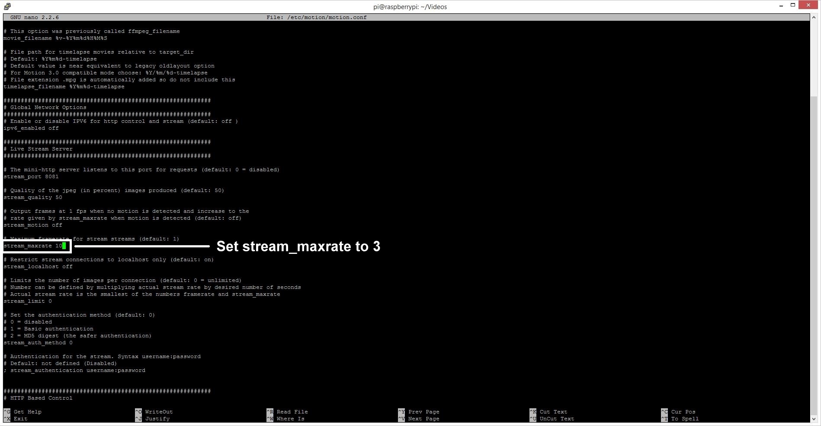Close the PuTTY terminal window

pyautogui.click(x=809, y=5)
